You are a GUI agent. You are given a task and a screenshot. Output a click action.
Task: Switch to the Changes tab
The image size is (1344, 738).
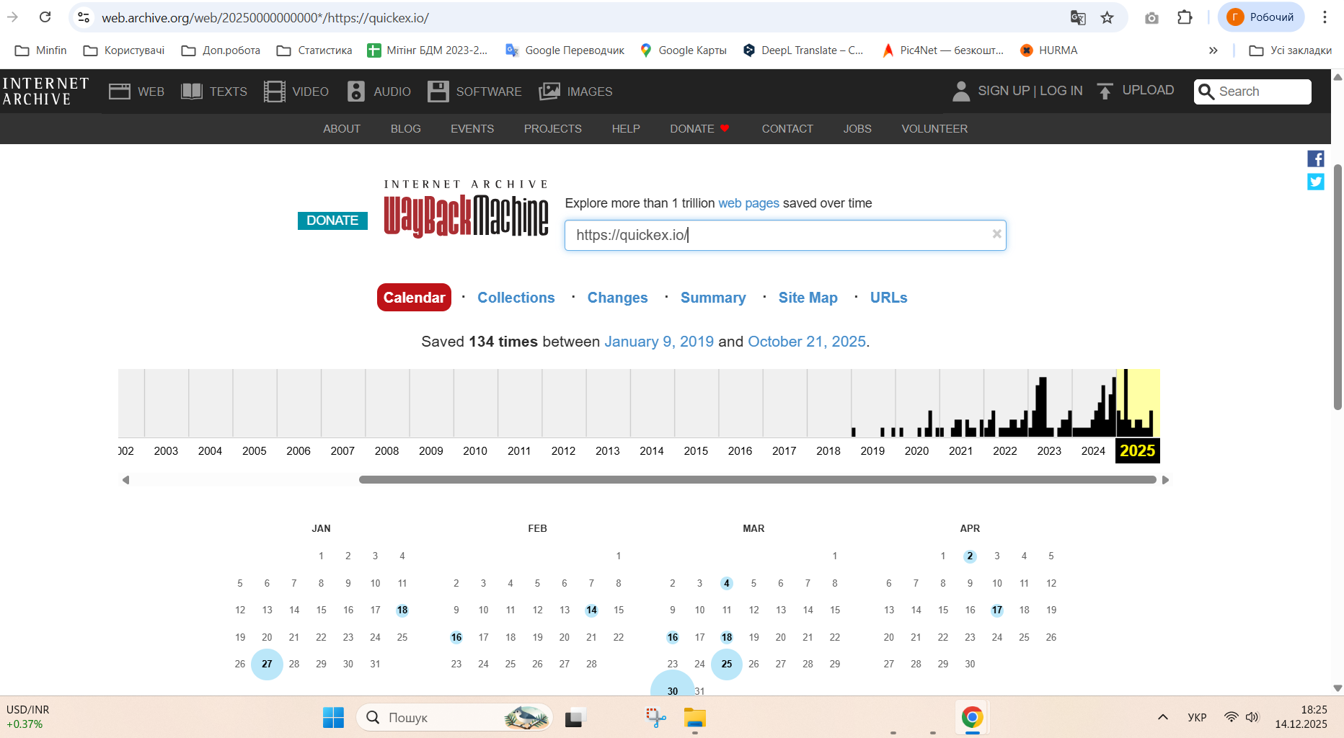click(x=618, y=298)
